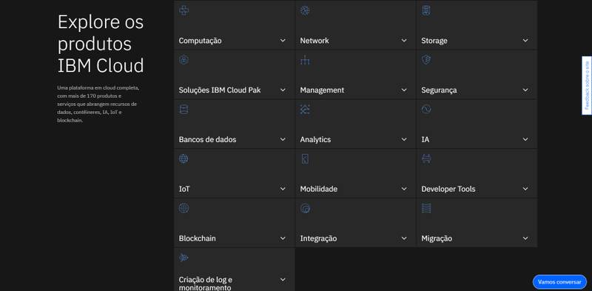
Task: Select the IoT label text
Action: point(184,190)
